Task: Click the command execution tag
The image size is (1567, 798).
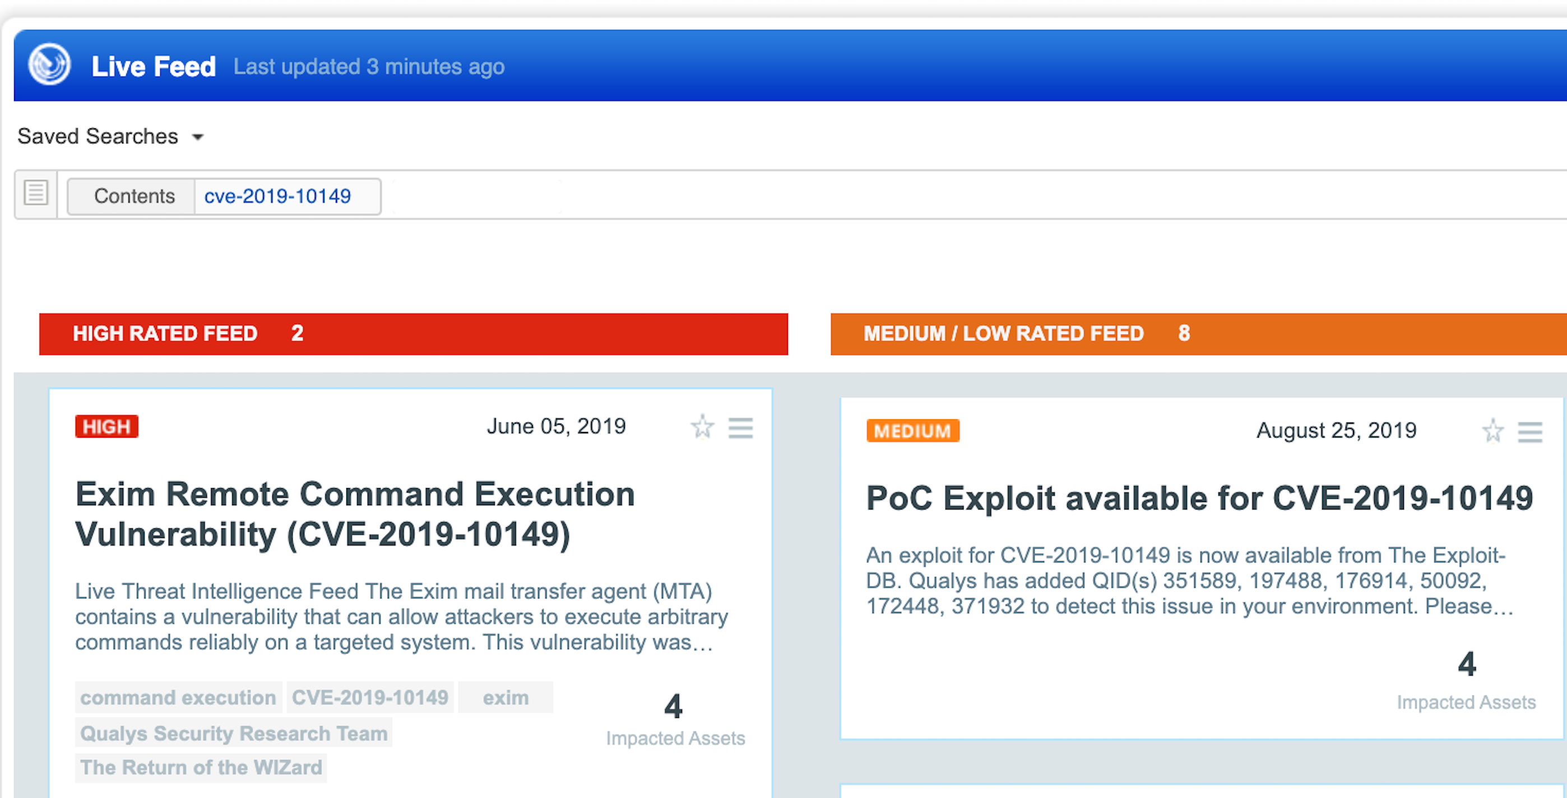Action: [x=178, y=697]
